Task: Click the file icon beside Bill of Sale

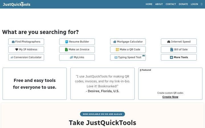Action: pos(172,49)
